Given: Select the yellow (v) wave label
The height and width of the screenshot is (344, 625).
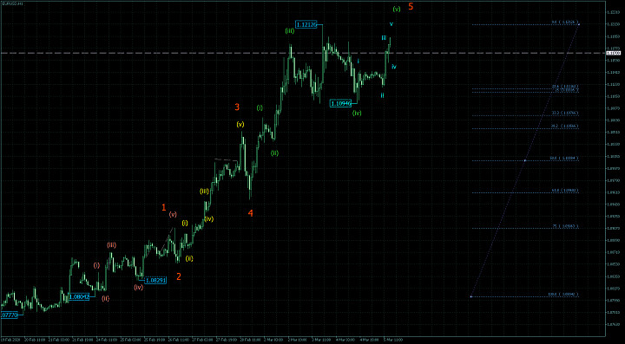Looking at the screenshot, I should pyautogui.click(x=240, y=124).
